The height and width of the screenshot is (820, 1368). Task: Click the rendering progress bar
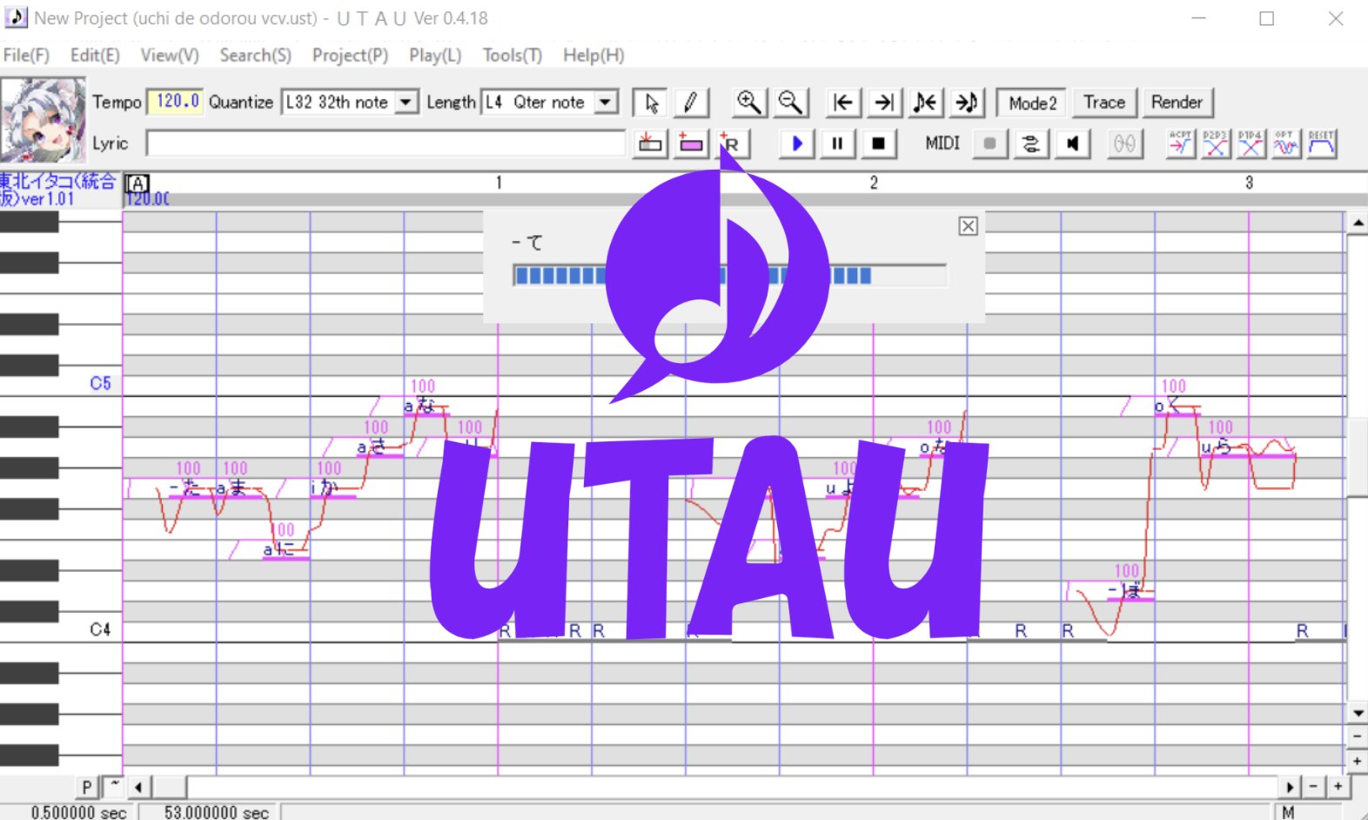(729, 276)
